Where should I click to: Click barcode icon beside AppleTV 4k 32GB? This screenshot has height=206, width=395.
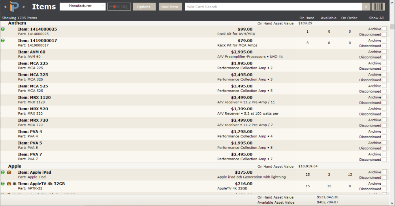pyautogui.click(x=15, y=184)
